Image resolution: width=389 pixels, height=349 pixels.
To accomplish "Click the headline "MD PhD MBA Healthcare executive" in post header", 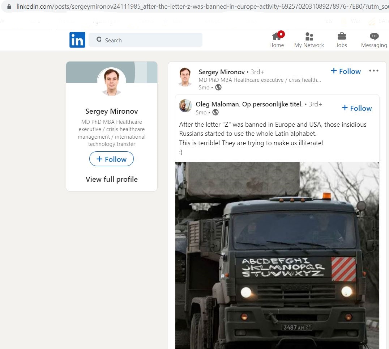I will [x=260, y=80].
